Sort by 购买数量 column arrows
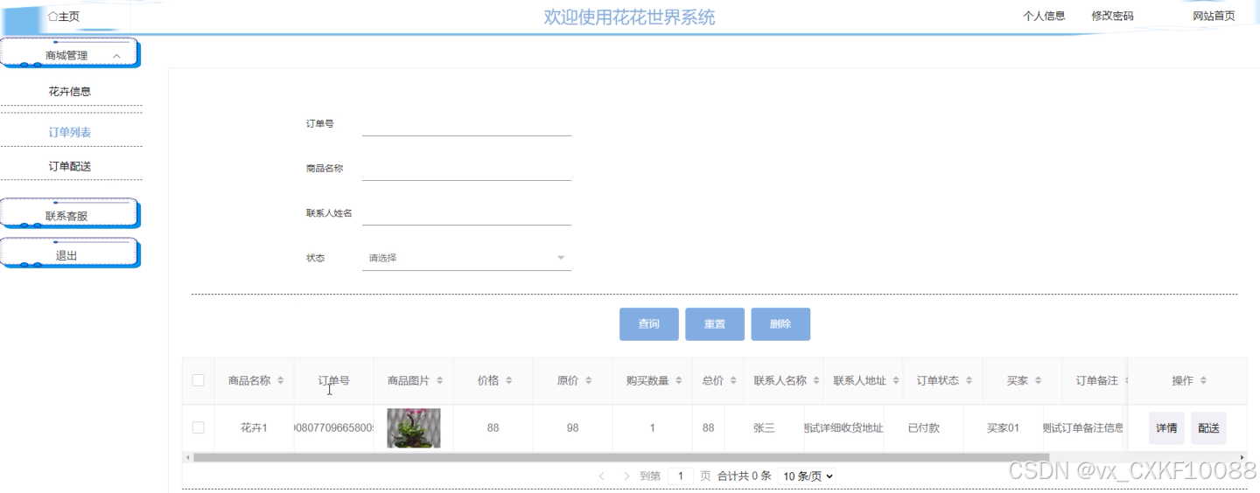Viewport: 1260px width, 493px height. (678, 380)
